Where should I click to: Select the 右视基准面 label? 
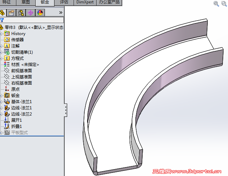point(22,83)
